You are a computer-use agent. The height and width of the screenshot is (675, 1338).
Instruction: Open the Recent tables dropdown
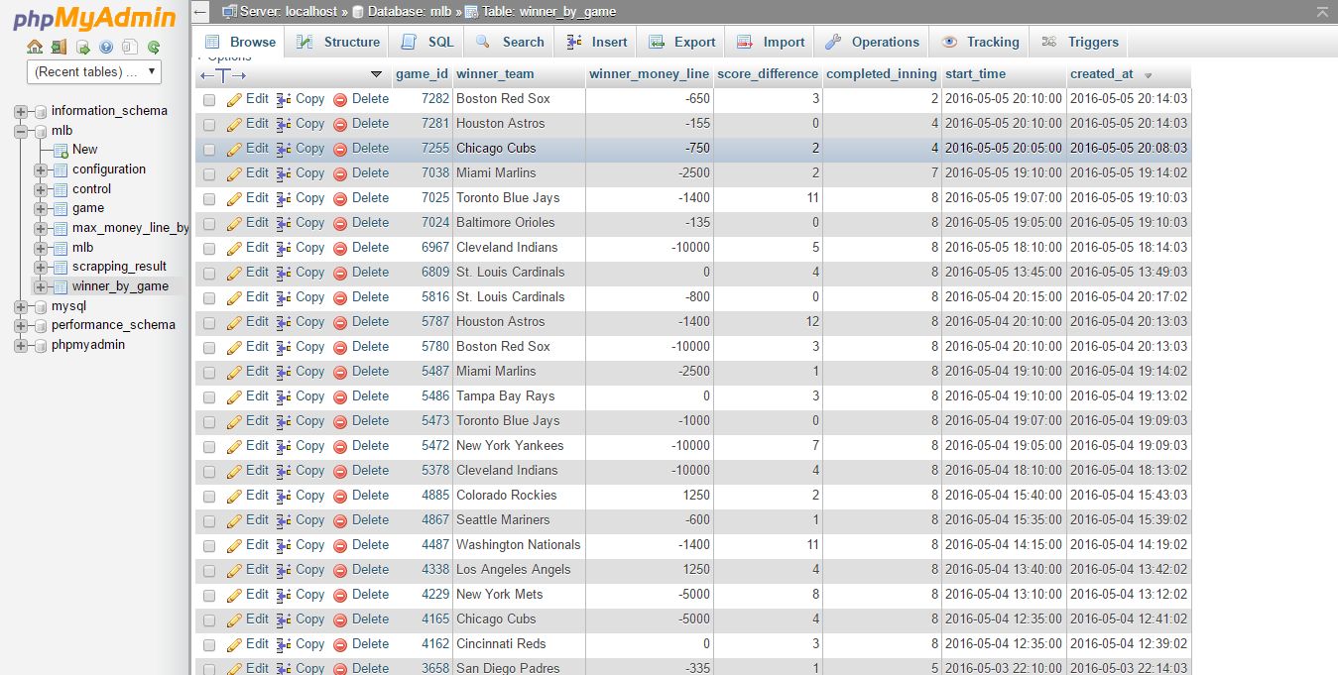(x=94, y=71)
